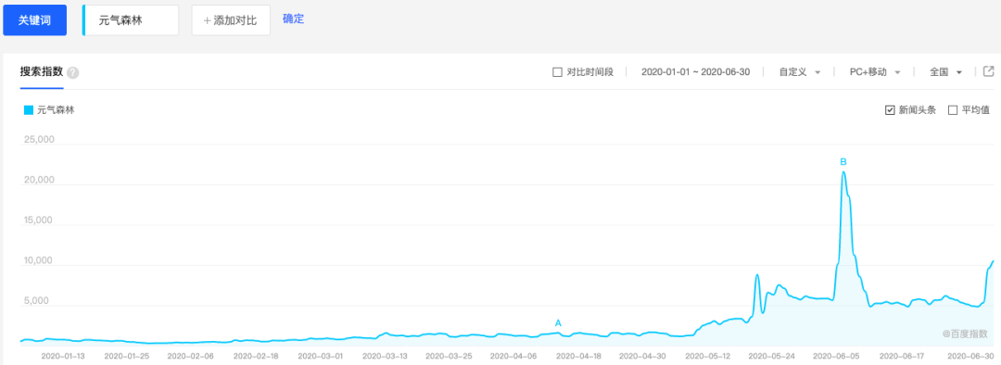1001x365 pixels.
Task: Expand the 自定义 time range dropdown
Action: (799, 72)
